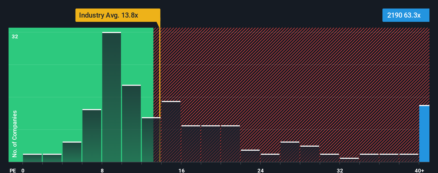The width and height of the screenshot is (438, 173).
Task: Click the x-axis tick label 8
Action: tap(102, 170)
